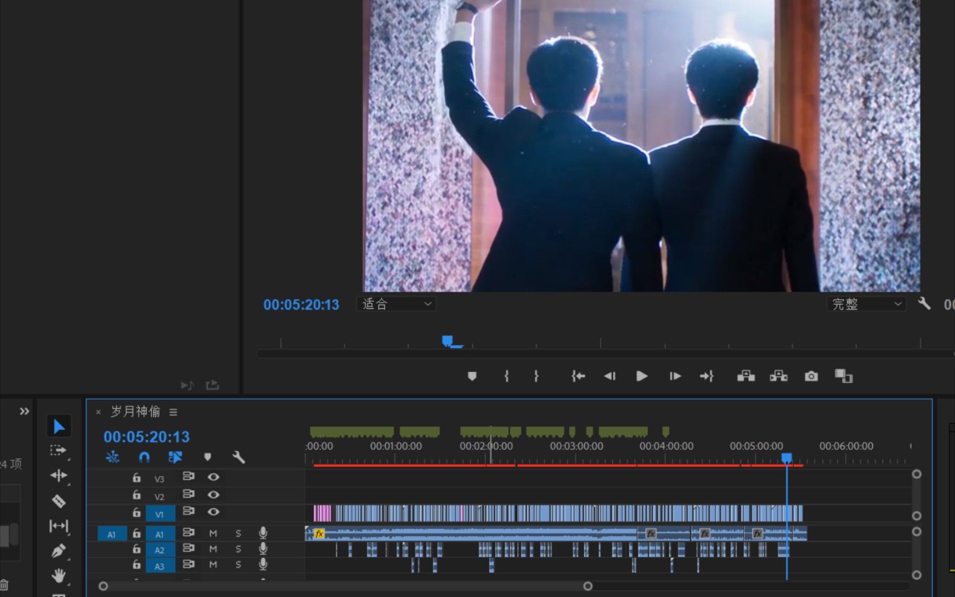Mute track A2
Screen dimensions: 955x597
[213, 549]
